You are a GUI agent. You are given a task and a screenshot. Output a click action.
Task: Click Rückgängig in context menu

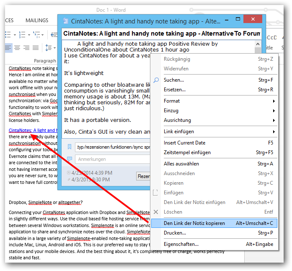click(x=214, y=59)
